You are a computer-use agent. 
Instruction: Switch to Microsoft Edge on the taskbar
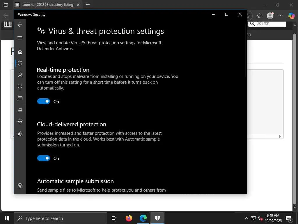[x=143, y=218]
